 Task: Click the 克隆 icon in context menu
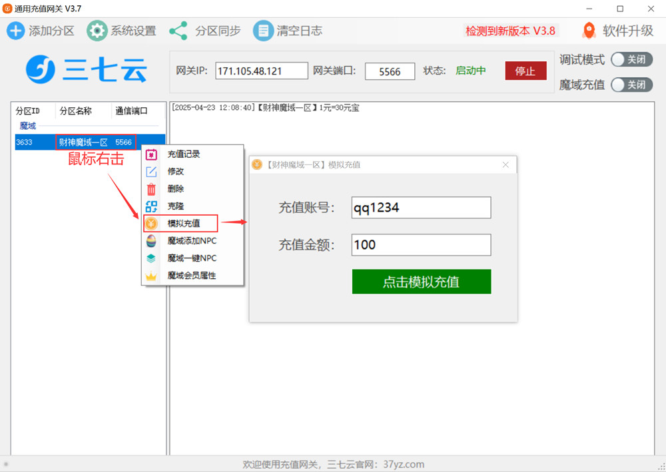(x=152, y=206)
